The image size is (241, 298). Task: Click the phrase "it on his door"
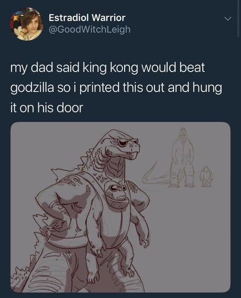point(47,108)
